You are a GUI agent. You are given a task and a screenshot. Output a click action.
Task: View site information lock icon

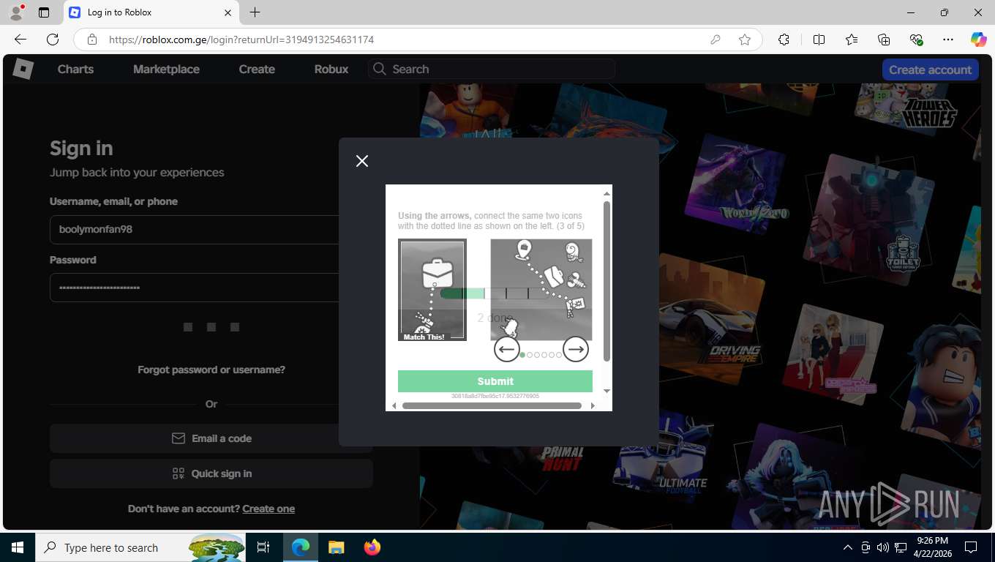(x=92, y=40)
